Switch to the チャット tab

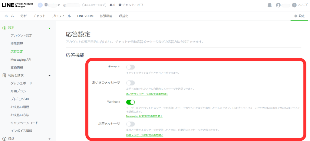(40, 16)
